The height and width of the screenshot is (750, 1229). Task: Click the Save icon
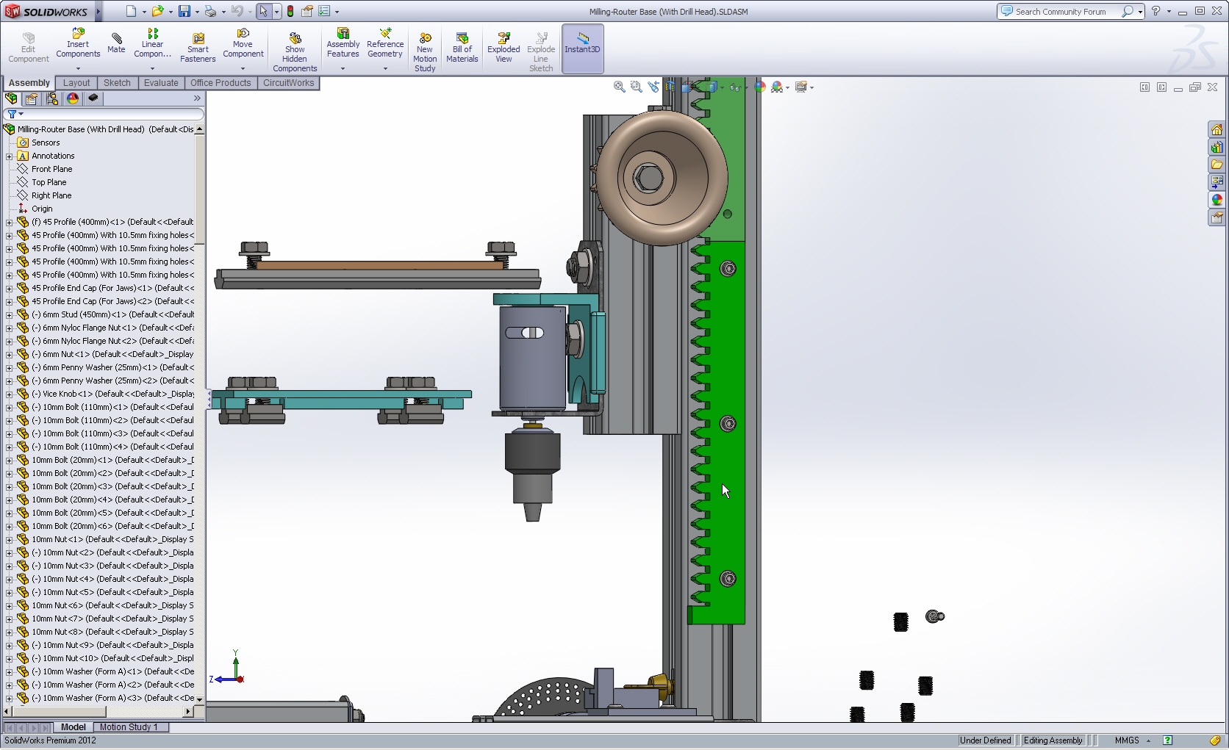(184, 11)
